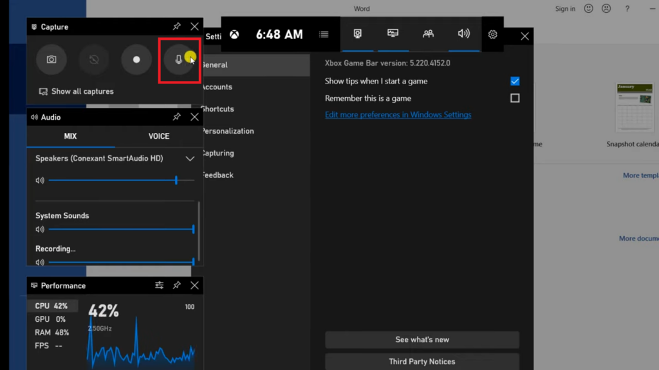Viewport: 659px width, 370px height.
Task: Click the Audio widget scrollbar
Action: tap(199, 231)
